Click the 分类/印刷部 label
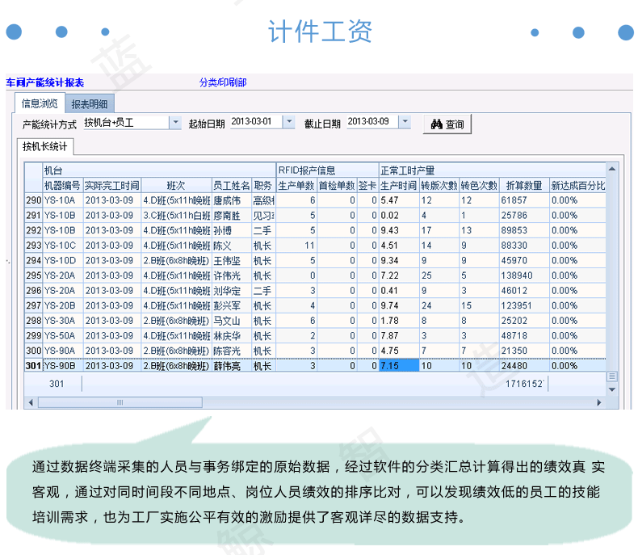Screen dimensions: 638x555 click(223, 82)
